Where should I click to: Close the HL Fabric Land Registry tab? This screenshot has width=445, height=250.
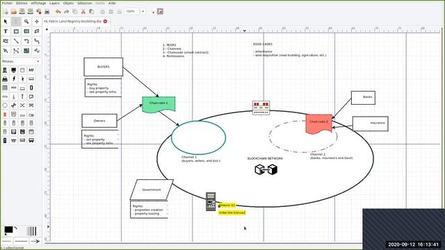[105, 22]
